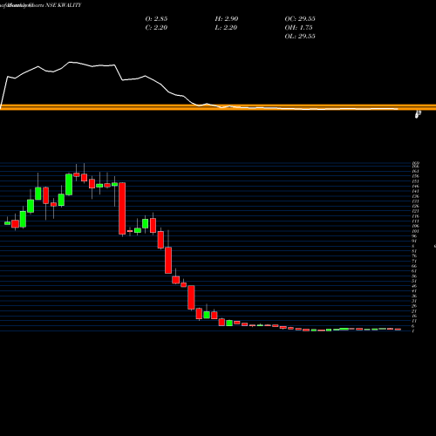436x436 pixels.
Task: Click the '11' price axis label
Action: pyautogui.click(x=414, y=321)
